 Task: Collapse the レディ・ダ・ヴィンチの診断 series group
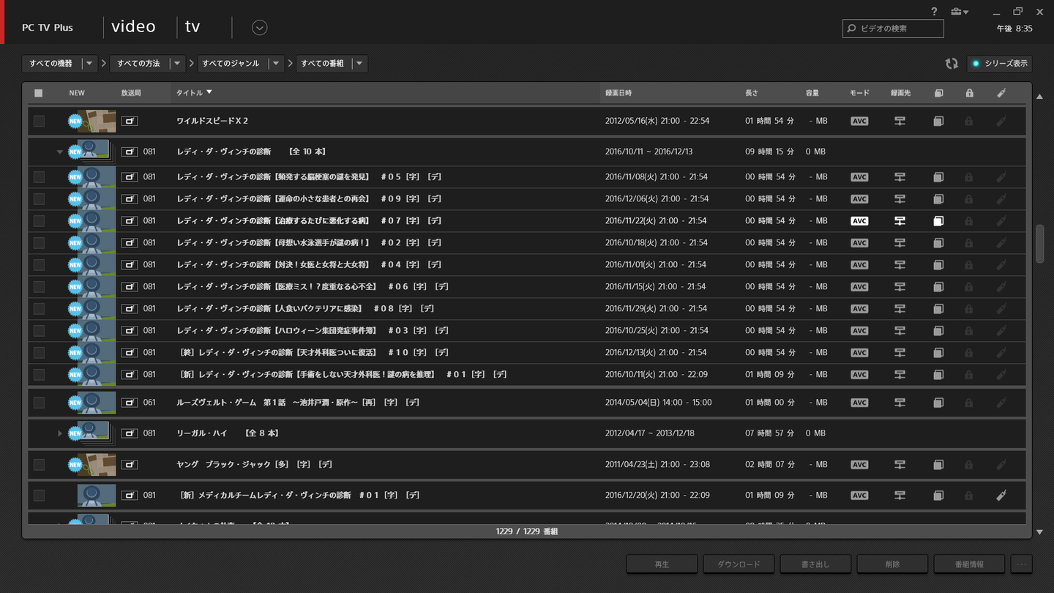point(60,152)
